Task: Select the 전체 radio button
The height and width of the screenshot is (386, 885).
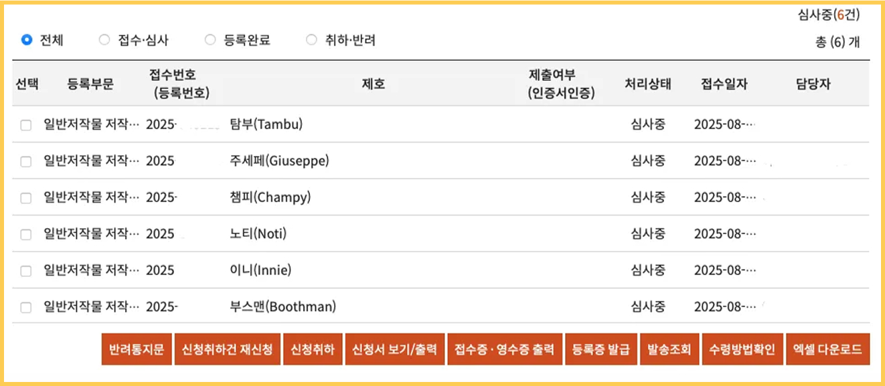Action: [27, 40]
